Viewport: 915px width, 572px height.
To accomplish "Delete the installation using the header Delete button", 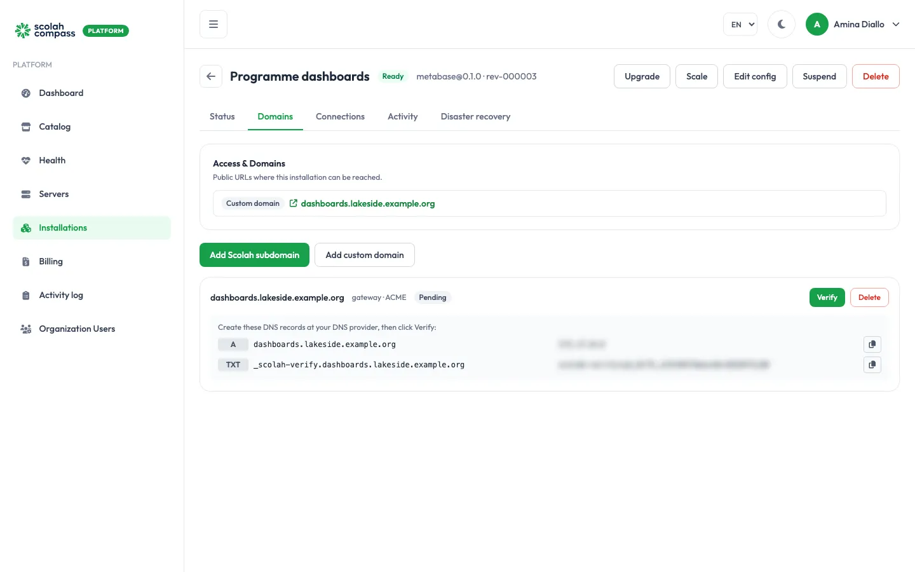I will coord(876,76).
